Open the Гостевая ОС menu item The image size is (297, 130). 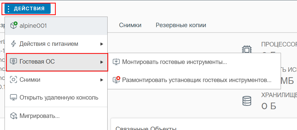pyautogui.click(x=57, y=62)
